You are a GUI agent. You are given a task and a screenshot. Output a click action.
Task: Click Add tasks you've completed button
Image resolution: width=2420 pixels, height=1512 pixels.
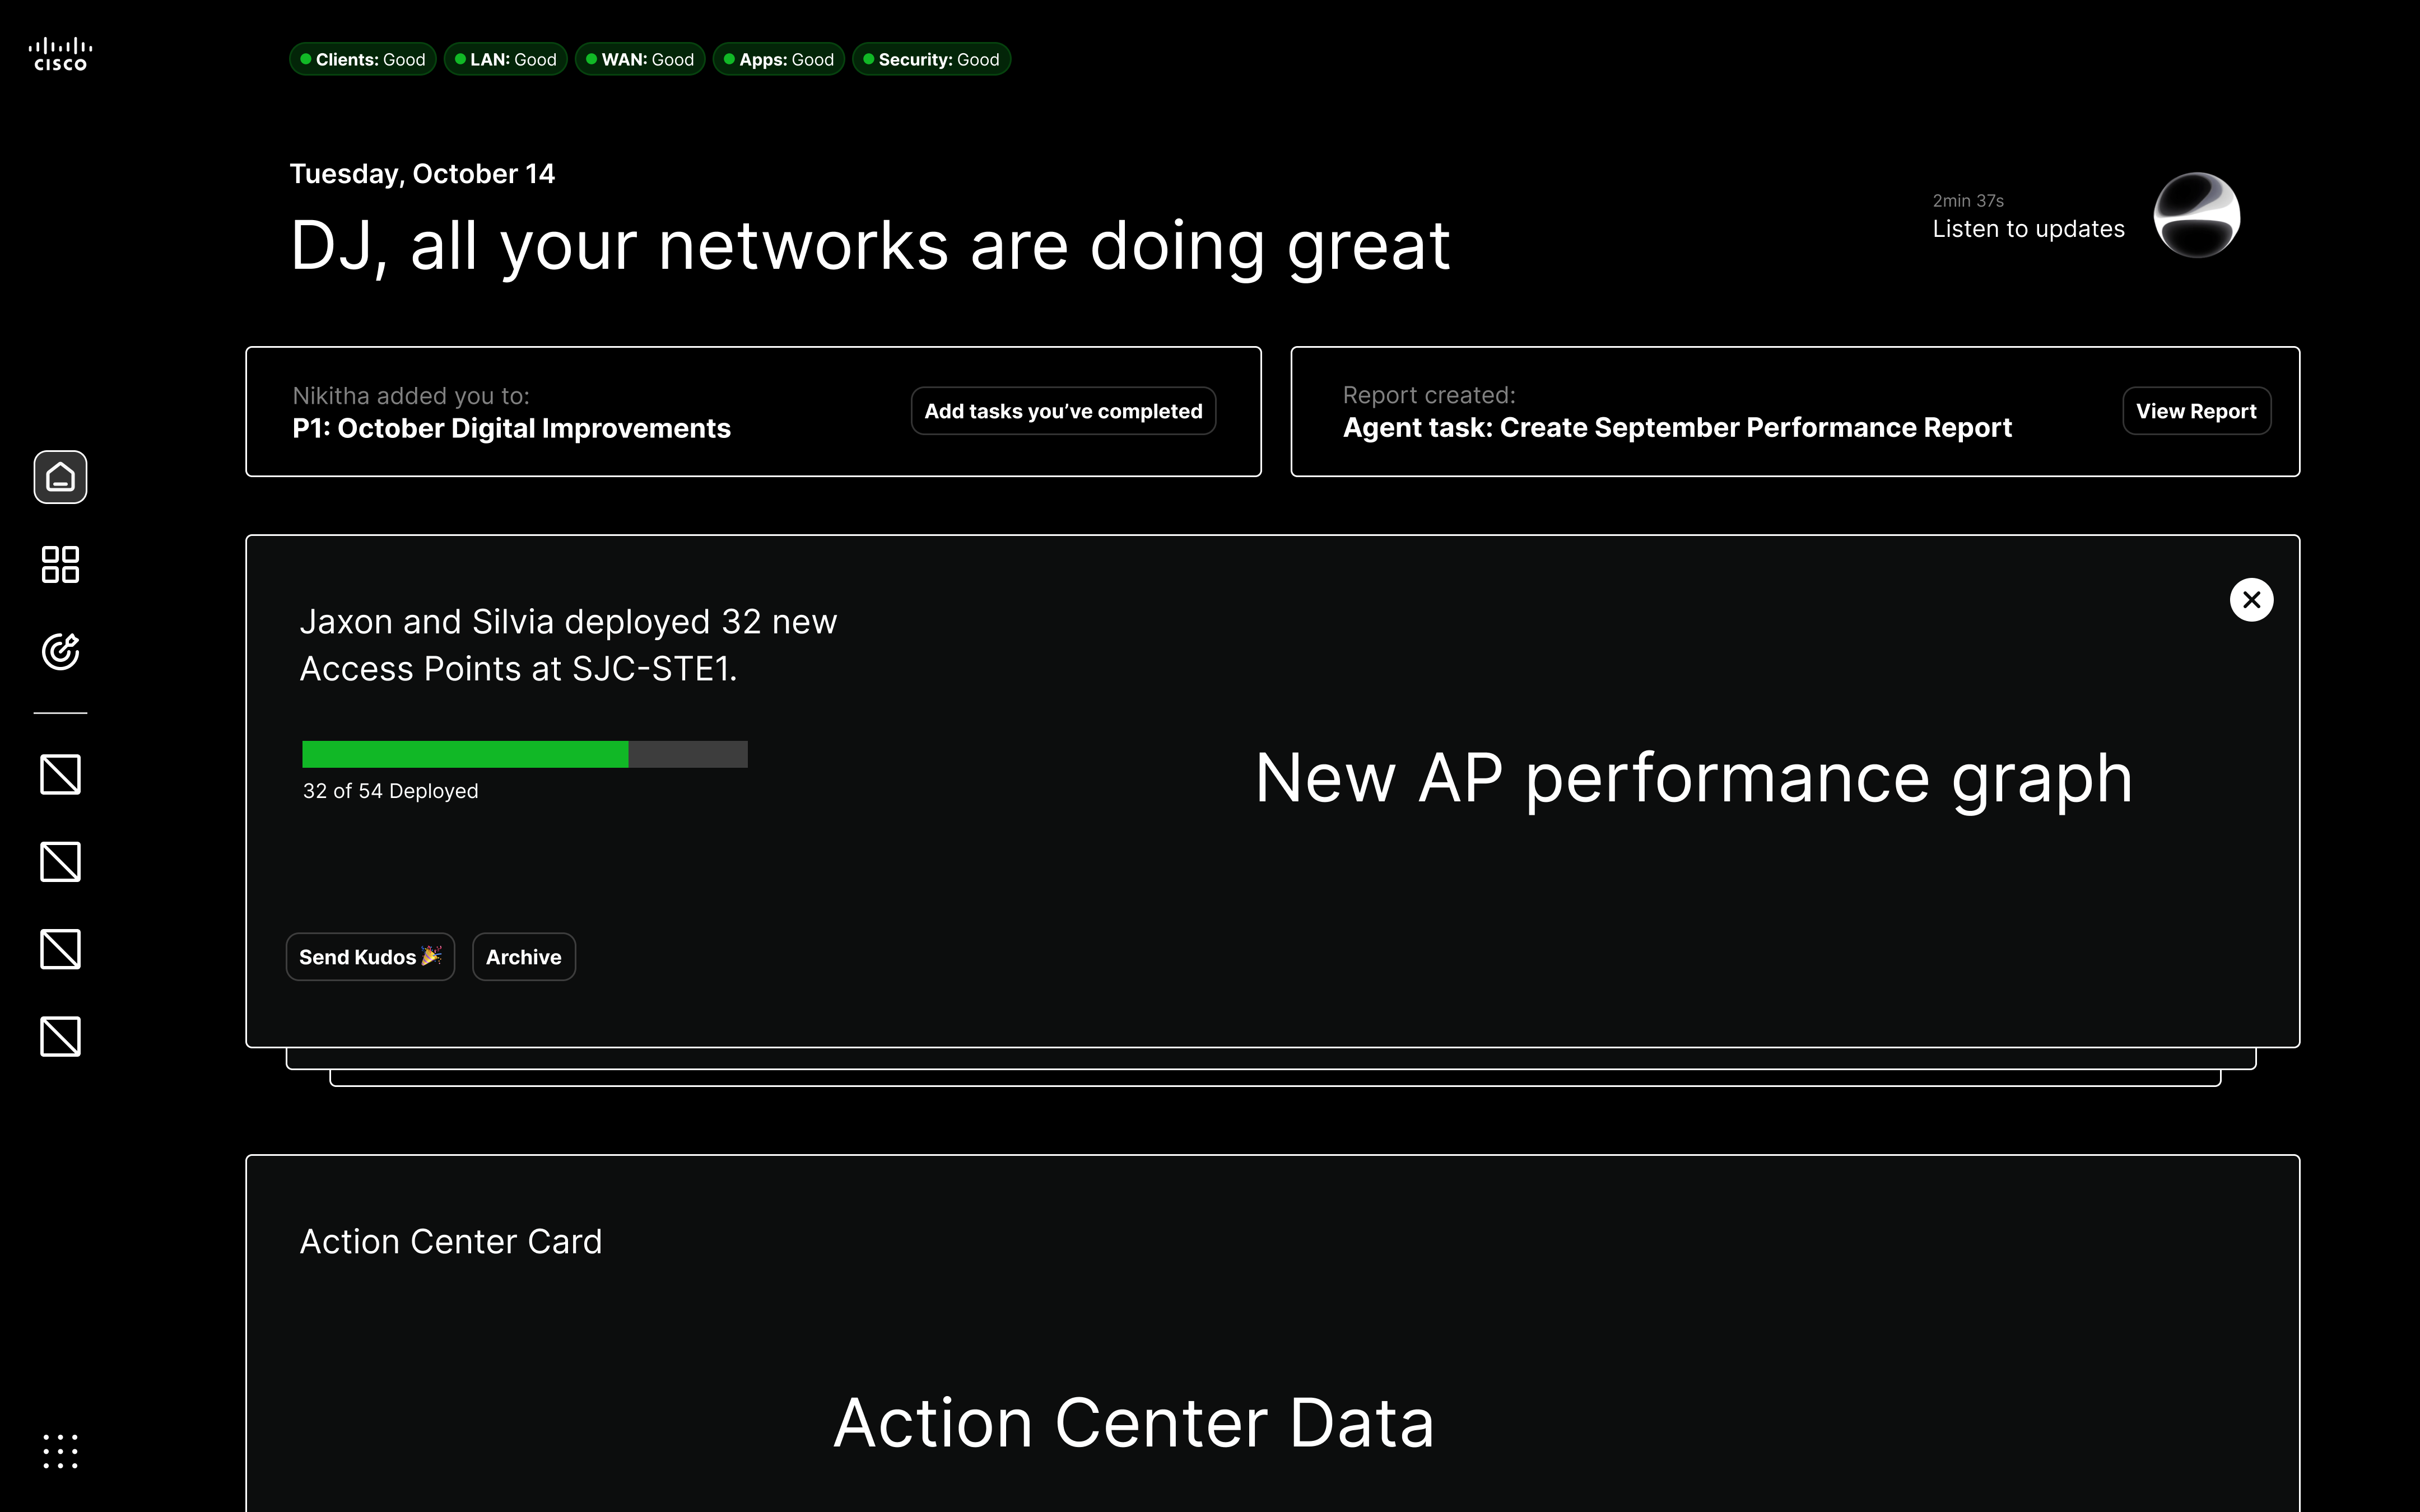tap(1063, 411)
